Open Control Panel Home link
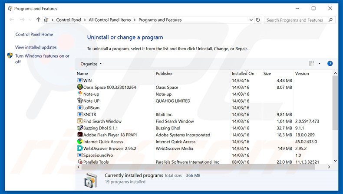 pos(34,34)
